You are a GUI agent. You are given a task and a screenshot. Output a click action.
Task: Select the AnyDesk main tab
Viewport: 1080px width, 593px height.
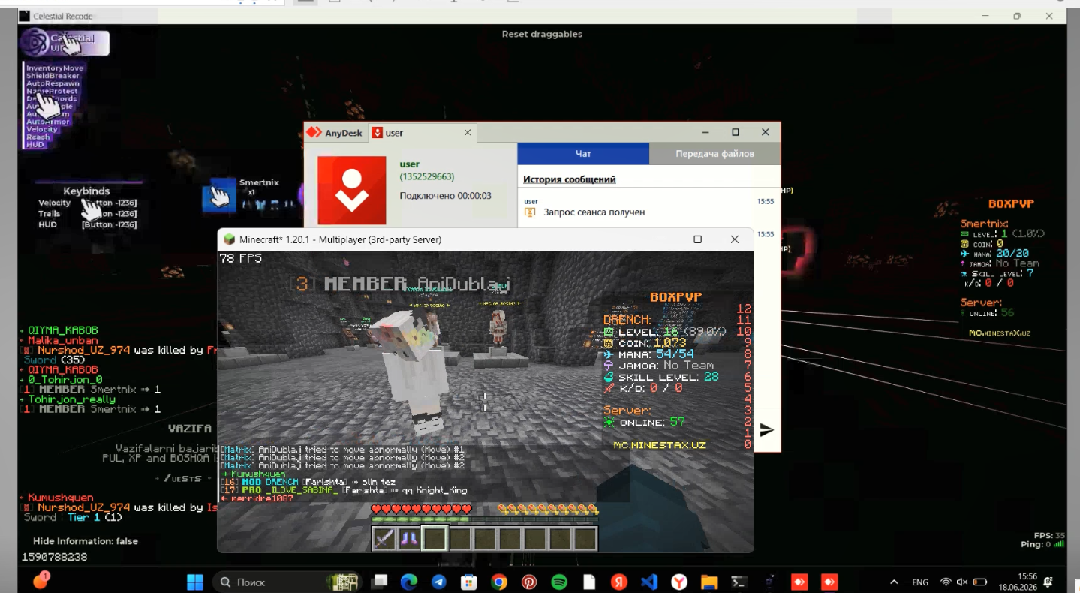coord(335,133)
